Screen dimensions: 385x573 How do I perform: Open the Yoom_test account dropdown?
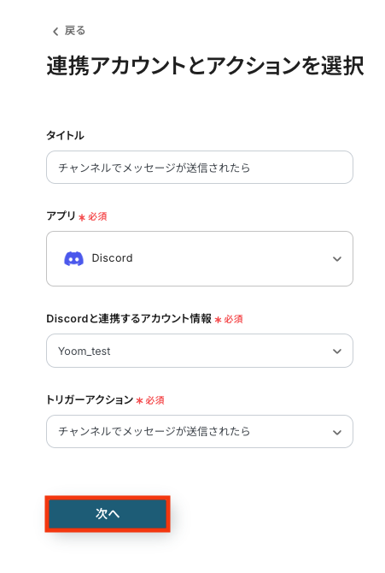coord(200,351)
